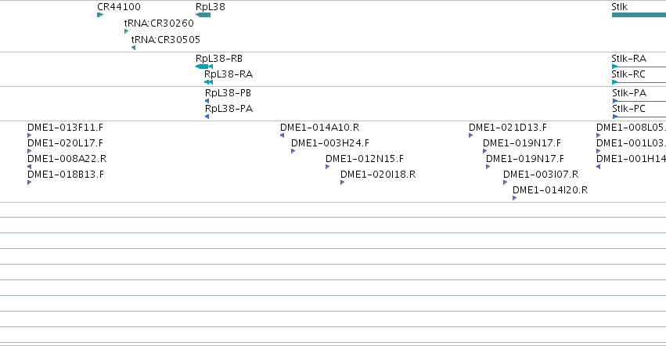The height and width of the screenshot is (346, 666).
Task: Click the arrow glyph under DME1-020L17.F
Action: 29,151
